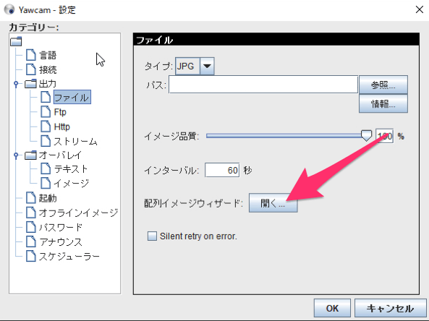Collapse the オーバレイ tree node handle
The height and width of the screenshot is (321, 429).
click(16, 155)
